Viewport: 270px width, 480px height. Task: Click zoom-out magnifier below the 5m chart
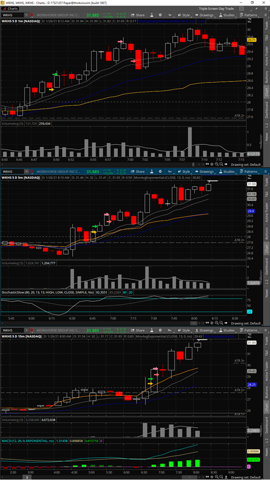pyautogui.click(x=221, y=323)
